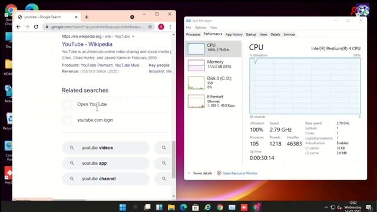Image resolution: width=377 pixels, height=212 pixels.
Task: Click the address bar URL field
Action: (97, 26)
